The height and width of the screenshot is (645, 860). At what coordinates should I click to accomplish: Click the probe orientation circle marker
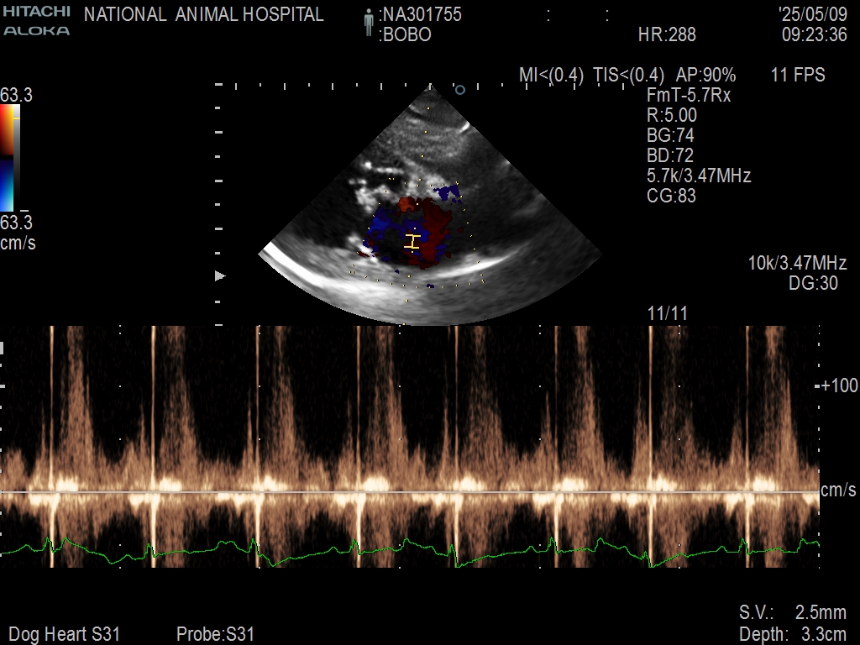click(459, 89)
